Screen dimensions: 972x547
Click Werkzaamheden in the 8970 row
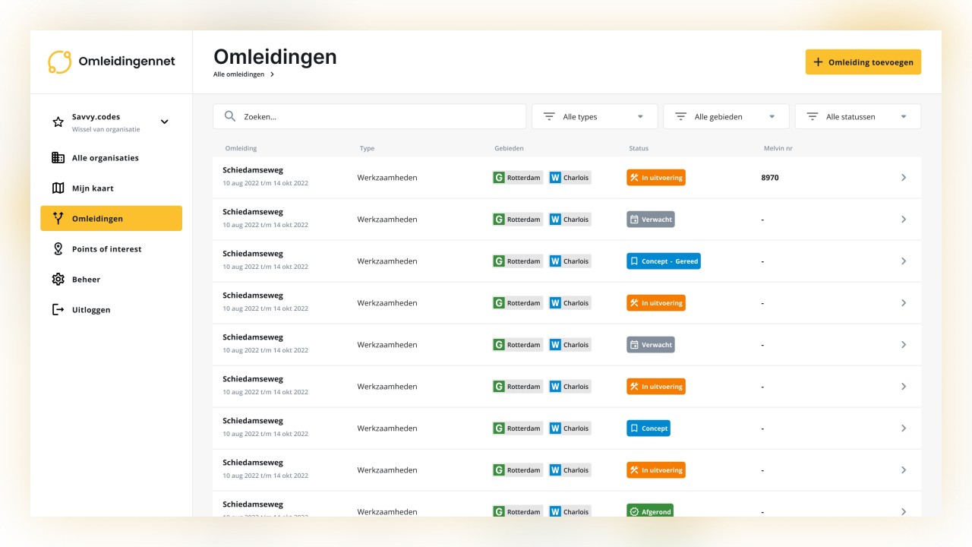387,178
